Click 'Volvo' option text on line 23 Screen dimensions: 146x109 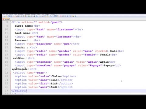click(x=57, y=76)
